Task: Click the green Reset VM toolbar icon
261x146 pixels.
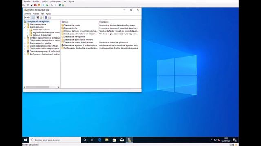Action: tap(47, 5)
